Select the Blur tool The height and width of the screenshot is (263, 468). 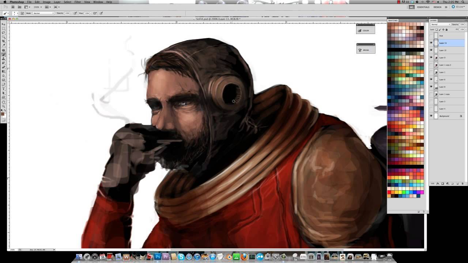pyautogui.click(x=3, y=76)
